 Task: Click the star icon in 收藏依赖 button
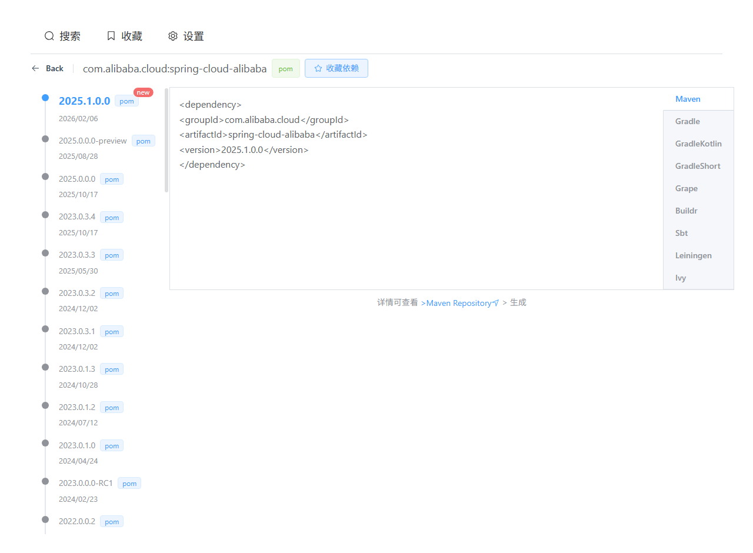point(318,68)
